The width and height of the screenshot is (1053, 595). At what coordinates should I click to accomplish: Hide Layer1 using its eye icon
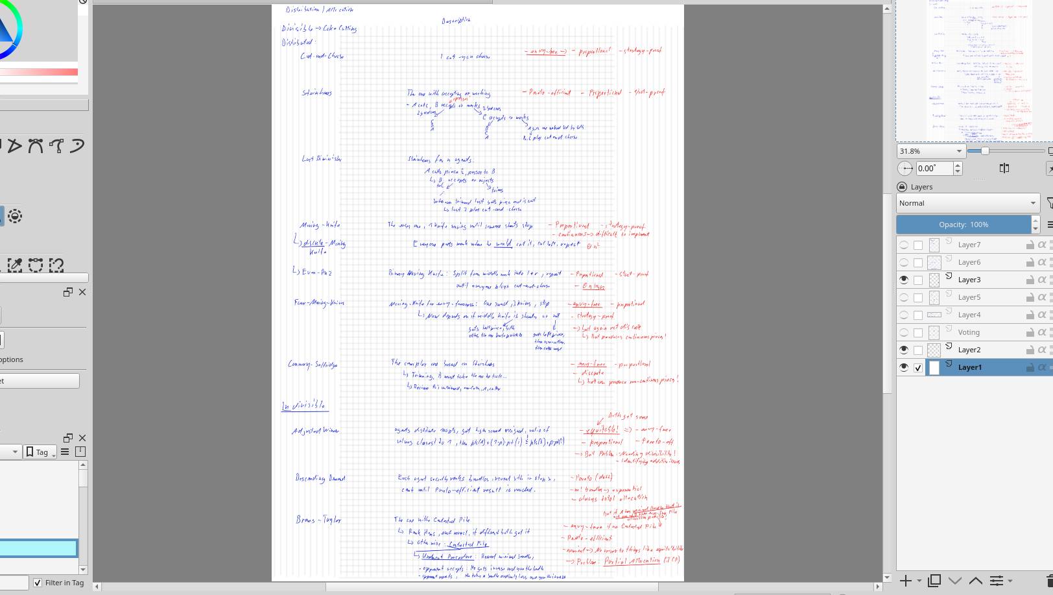point(904,367)
